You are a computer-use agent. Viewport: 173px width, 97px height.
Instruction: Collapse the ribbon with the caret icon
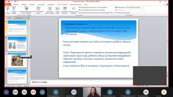pyautogui.click(x=165, y=4)
